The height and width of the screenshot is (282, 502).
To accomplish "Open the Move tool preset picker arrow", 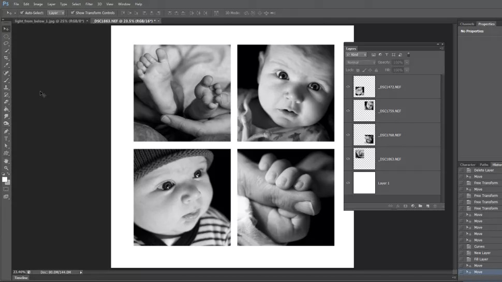I will tap(15, 13).
